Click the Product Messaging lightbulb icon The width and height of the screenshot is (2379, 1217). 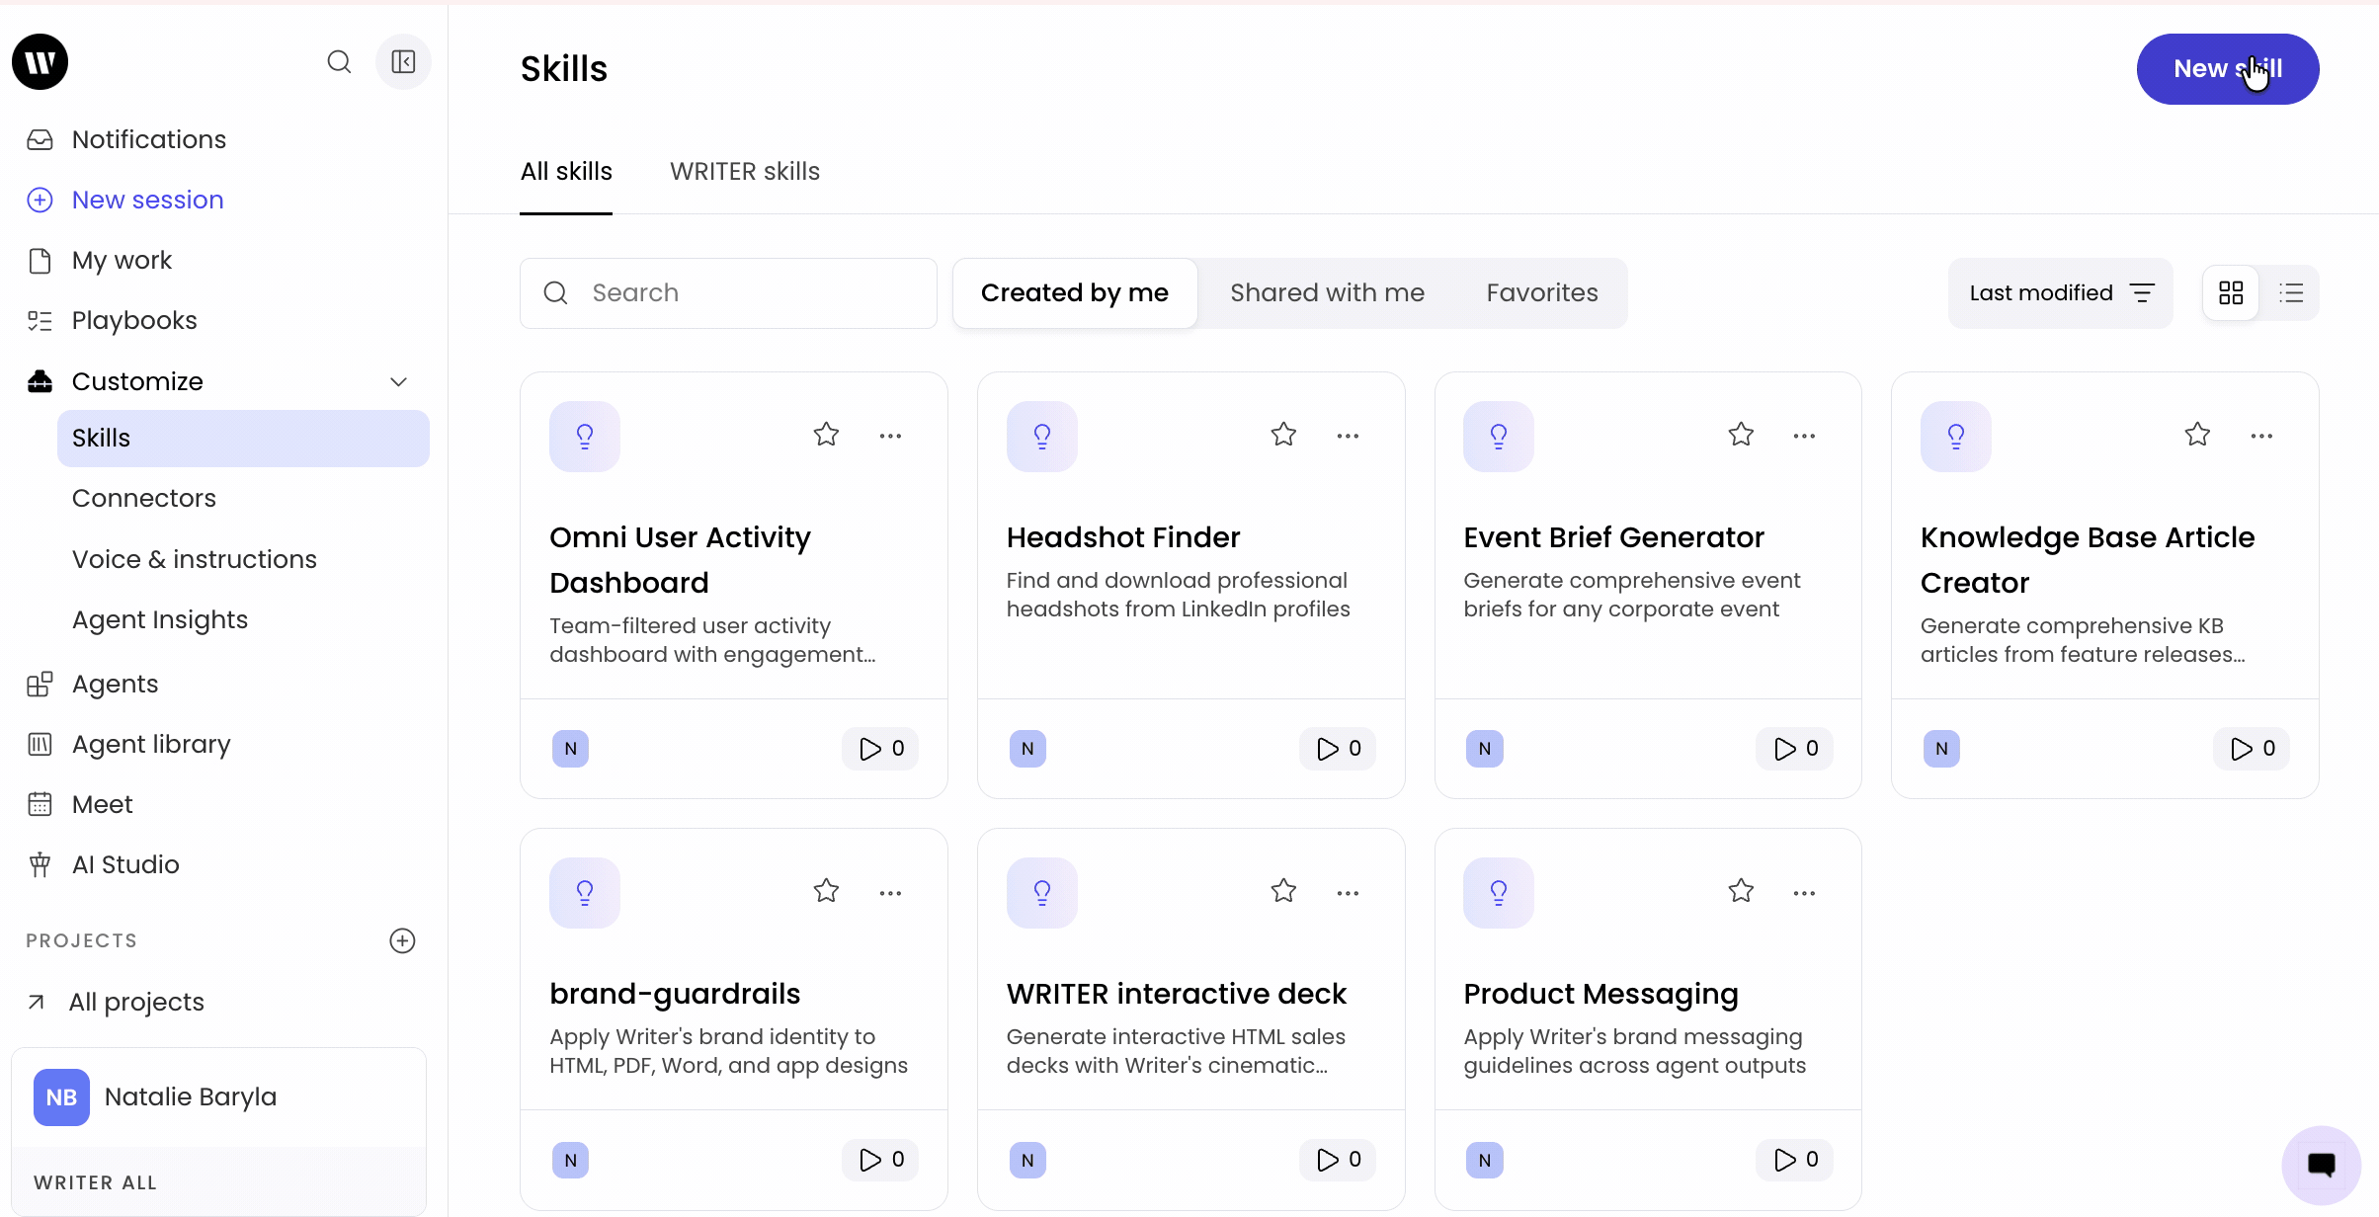click(1499, 892)
